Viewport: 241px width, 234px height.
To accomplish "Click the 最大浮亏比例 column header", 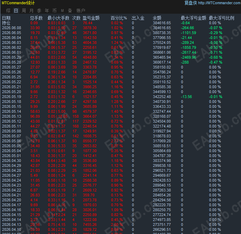I will click(x=221, y=18).
